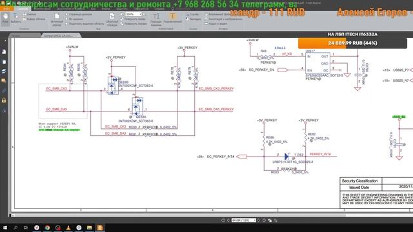Click the +5VALW power label

point(72,47)
